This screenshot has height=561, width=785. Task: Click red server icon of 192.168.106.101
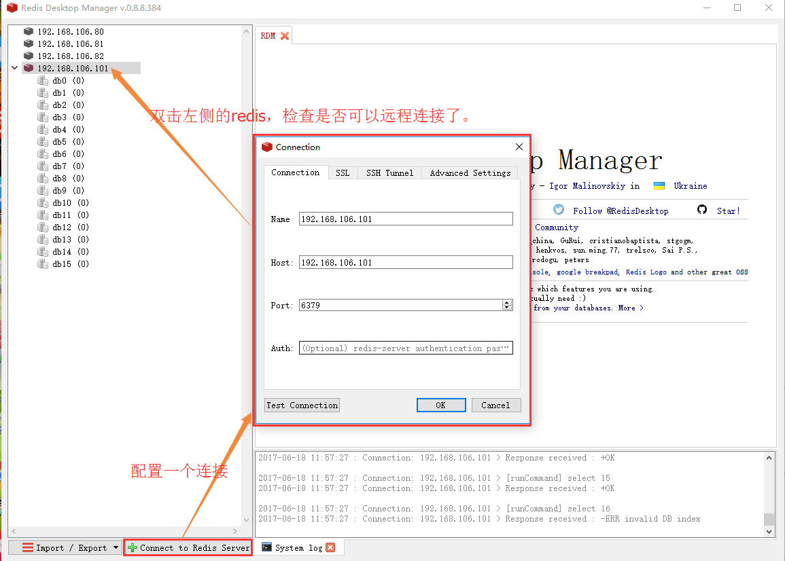point(29,68)
